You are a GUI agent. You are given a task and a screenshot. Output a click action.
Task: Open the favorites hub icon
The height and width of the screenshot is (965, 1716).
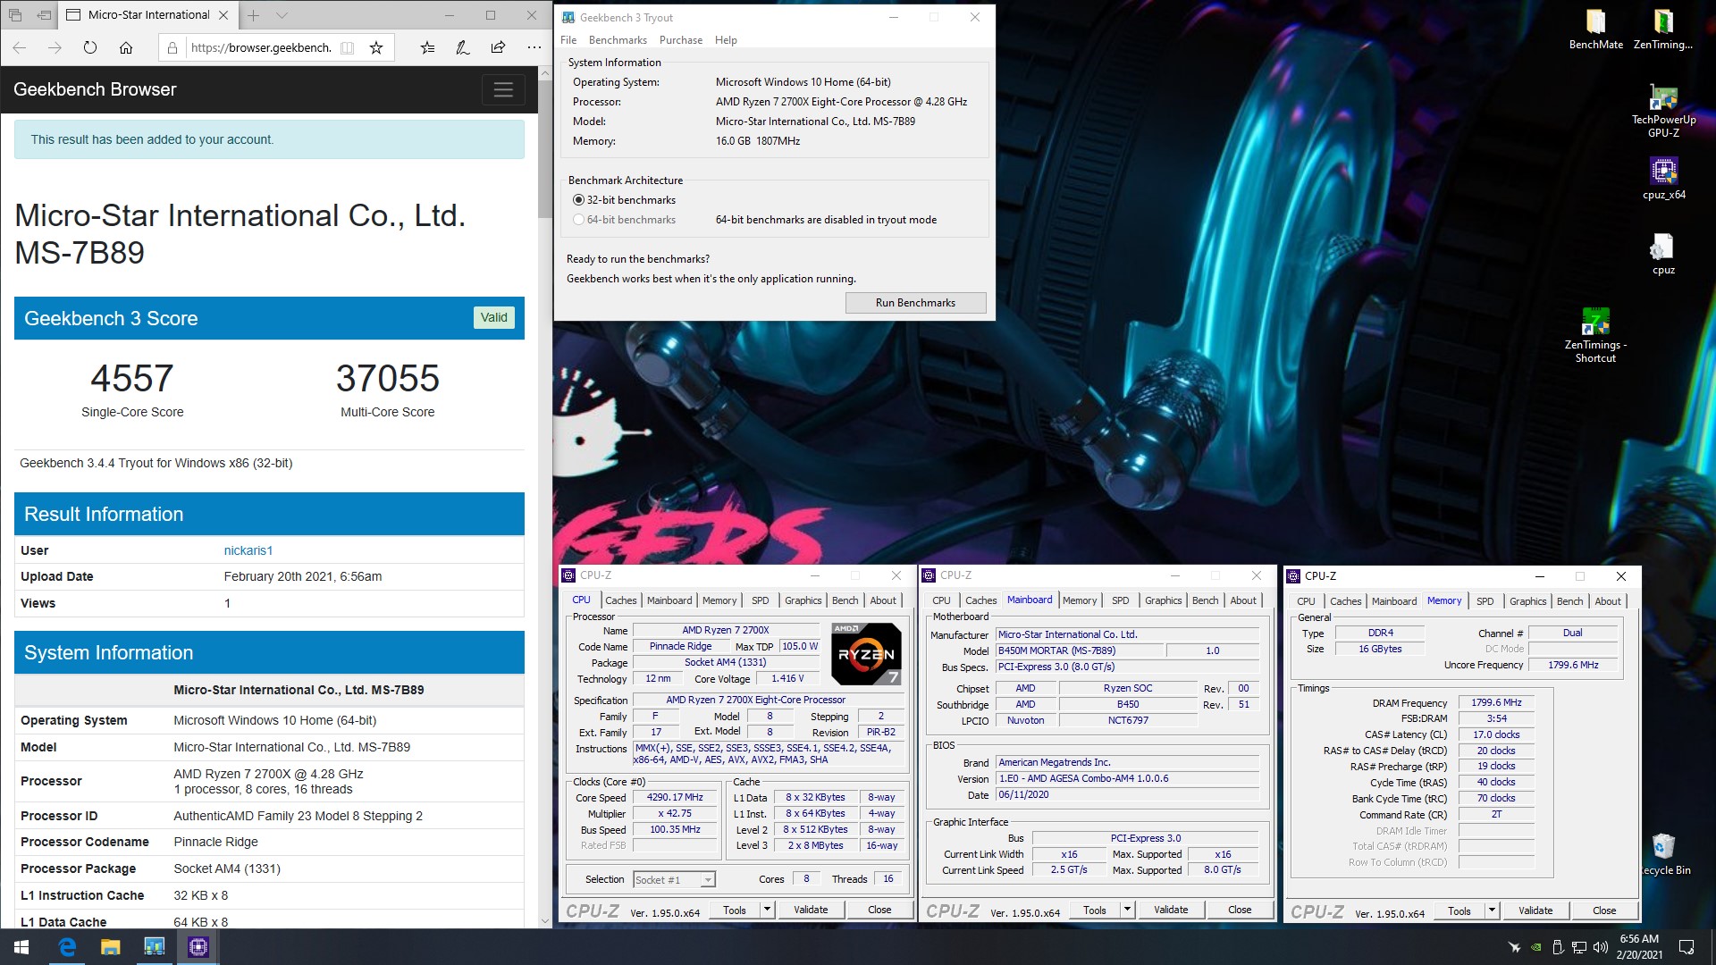pyautogui.click(x=428, y=47)
